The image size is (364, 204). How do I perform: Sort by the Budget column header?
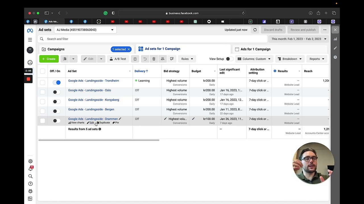(196, 71)
